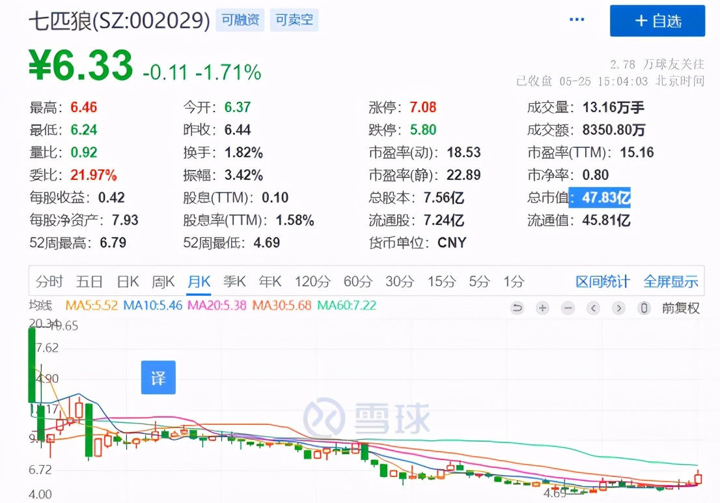
Task: Open the ellipsis more options menu
Action: (x=576, y=19)
